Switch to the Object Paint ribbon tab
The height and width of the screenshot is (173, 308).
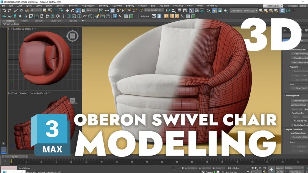click(56, 21)
